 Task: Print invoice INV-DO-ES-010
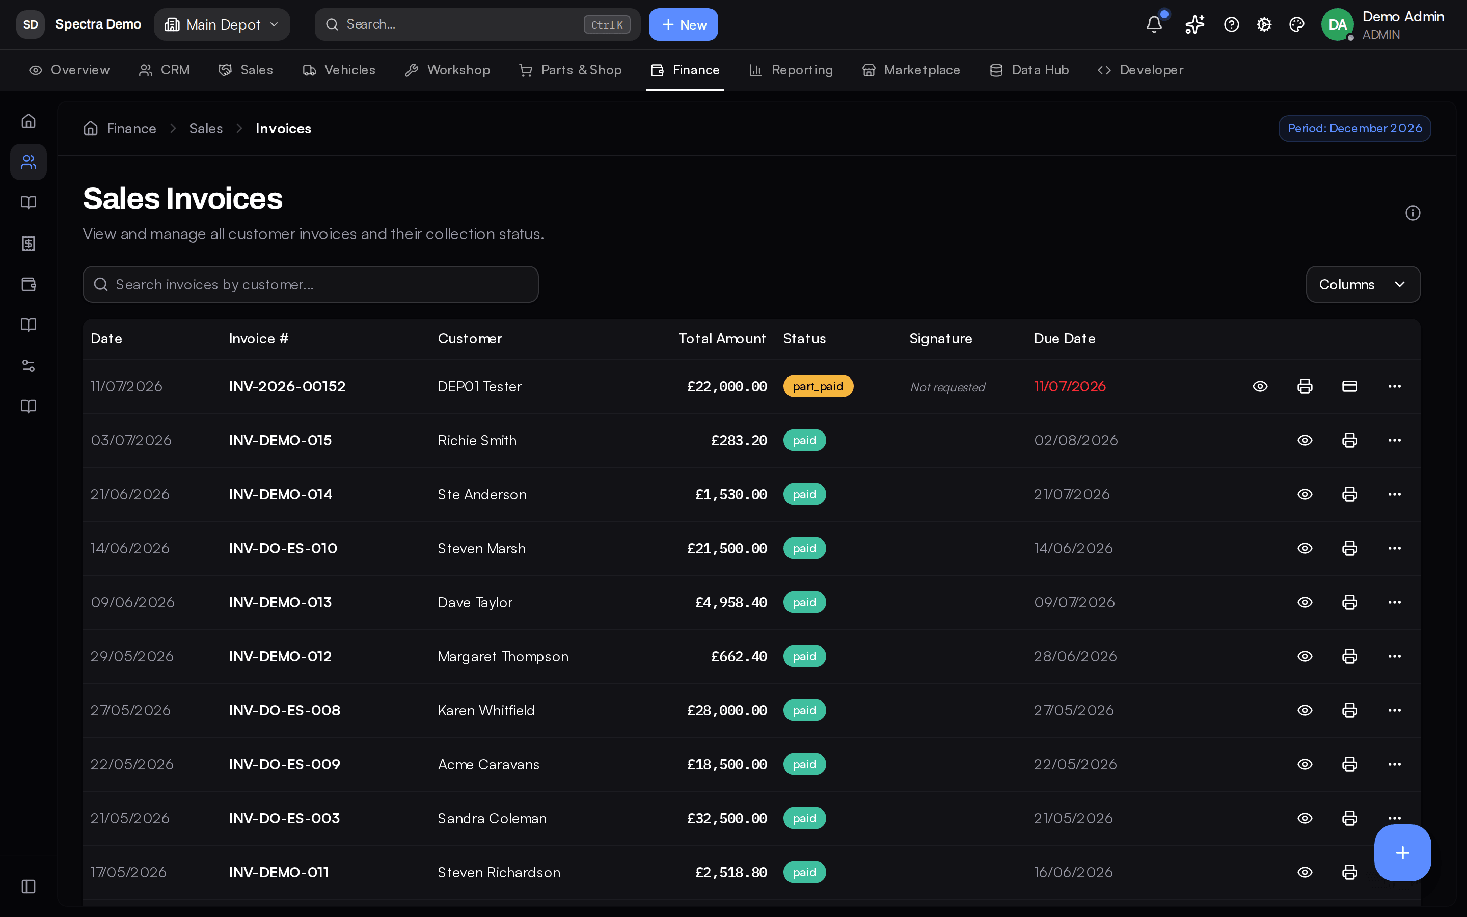[1349, 548]
